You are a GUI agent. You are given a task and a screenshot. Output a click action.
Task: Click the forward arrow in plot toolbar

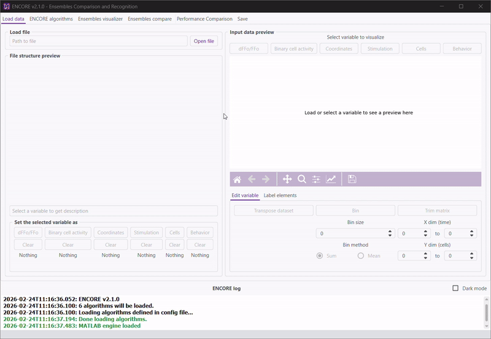(x=266, y=179)
